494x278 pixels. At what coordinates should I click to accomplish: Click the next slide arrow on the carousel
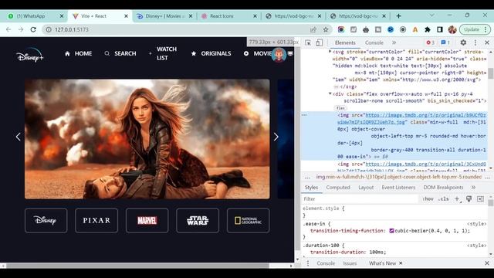pyautogui.click(x=276, y=137)
